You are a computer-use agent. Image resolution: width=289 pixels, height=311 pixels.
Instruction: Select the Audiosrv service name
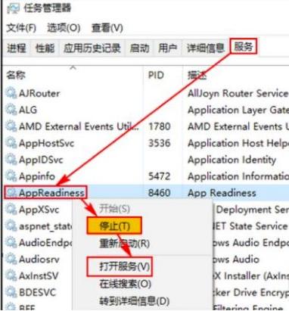point(39,260)
